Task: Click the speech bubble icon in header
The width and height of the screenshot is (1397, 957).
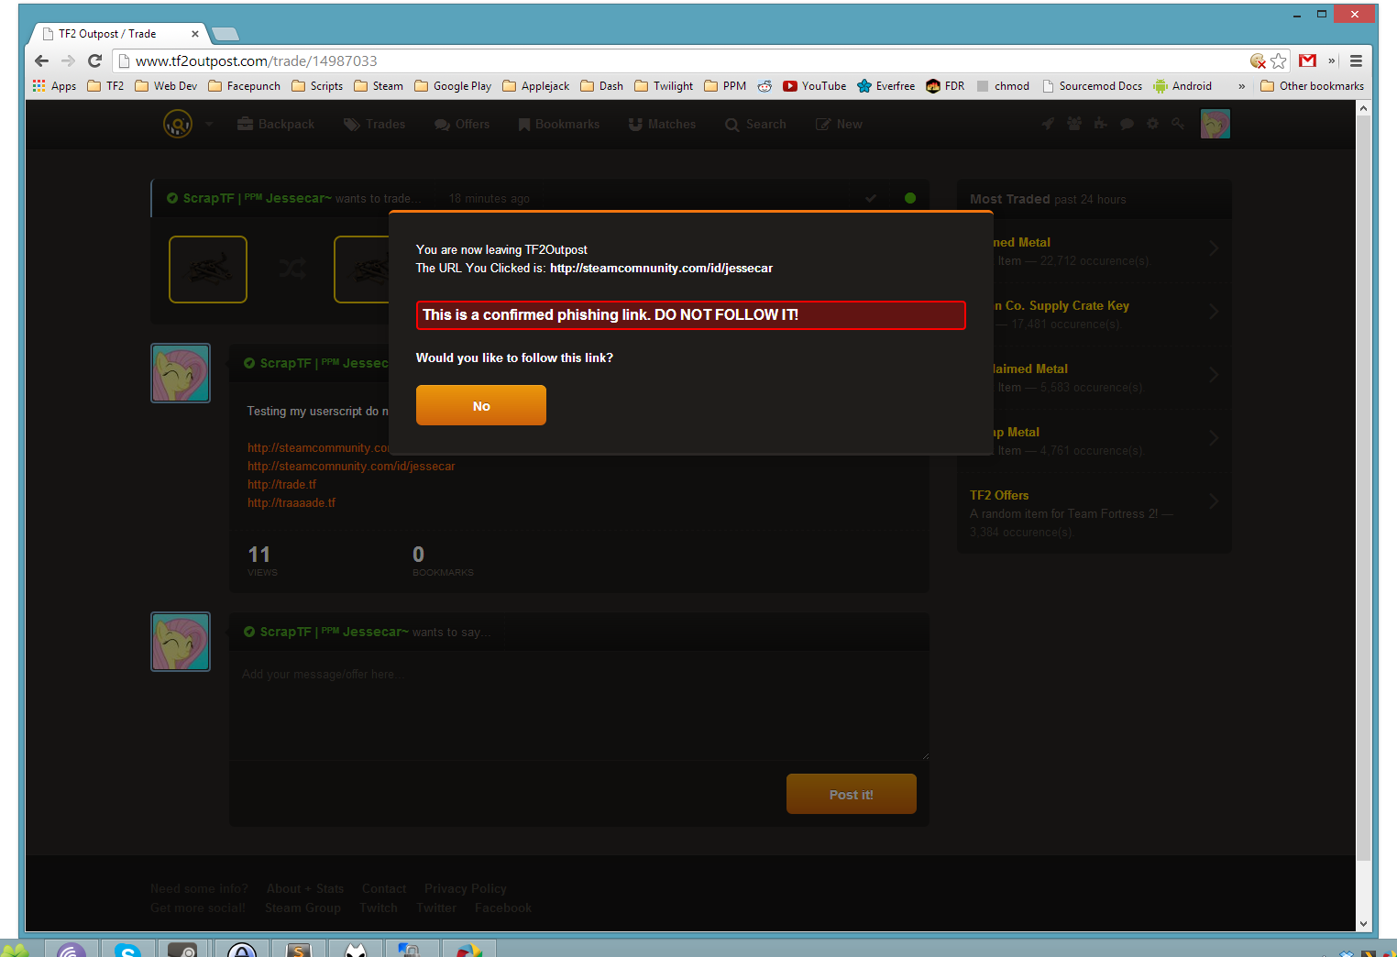Action: coord(1127,124)
